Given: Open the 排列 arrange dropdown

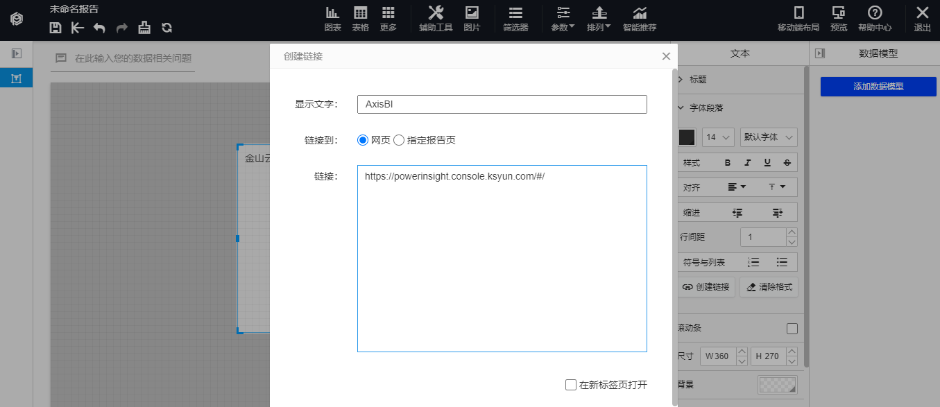Looking at the screenshot, I should click(599, 19).
